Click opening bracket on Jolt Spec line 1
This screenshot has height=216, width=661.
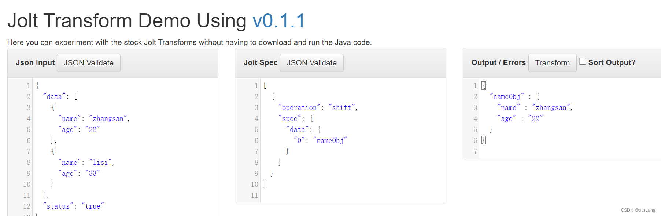(265, 86)
